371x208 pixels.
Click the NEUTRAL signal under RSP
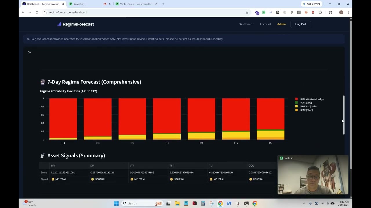click(x=177, y=179)
